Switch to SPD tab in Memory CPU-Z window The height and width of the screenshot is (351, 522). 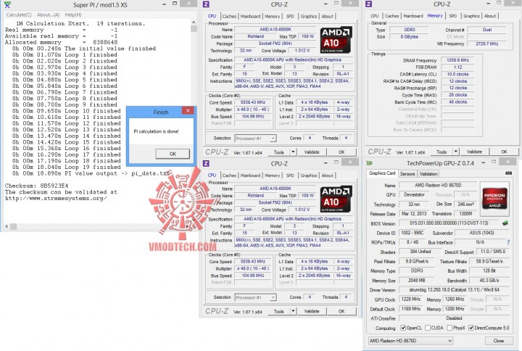tap(452, 16)
